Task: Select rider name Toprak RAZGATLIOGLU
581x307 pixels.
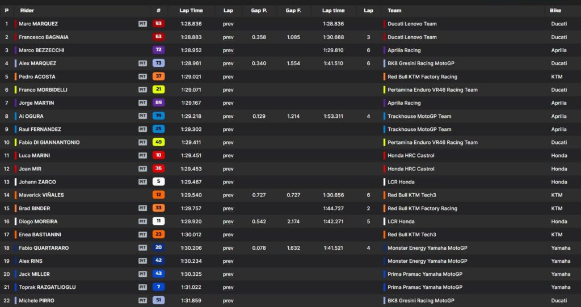Action: click(47, 287)
